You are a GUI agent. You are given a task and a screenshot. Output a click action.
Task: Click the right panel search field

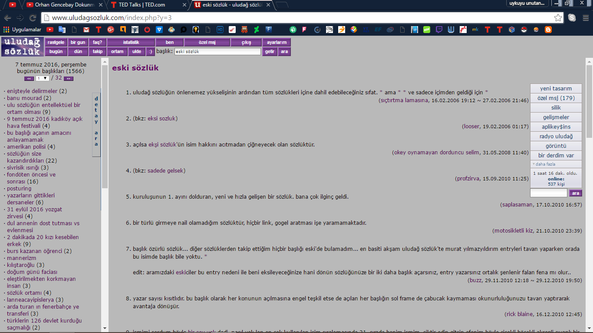pyautogui.click(x=549, y=193)
